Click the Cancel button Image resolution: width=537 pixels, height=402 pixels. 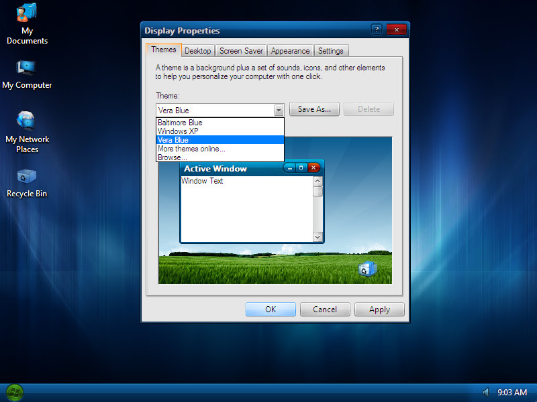[x=325, y=310]
